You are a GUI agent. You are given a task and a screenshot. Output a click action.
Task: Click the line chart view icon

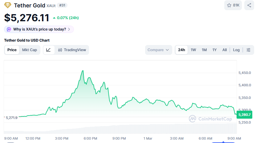[48, 50]
